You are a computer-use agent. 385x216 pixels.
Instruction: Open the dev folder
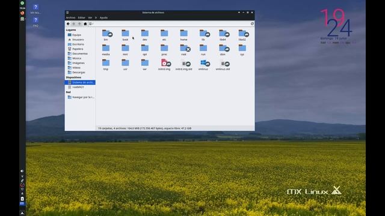[144, 35]
